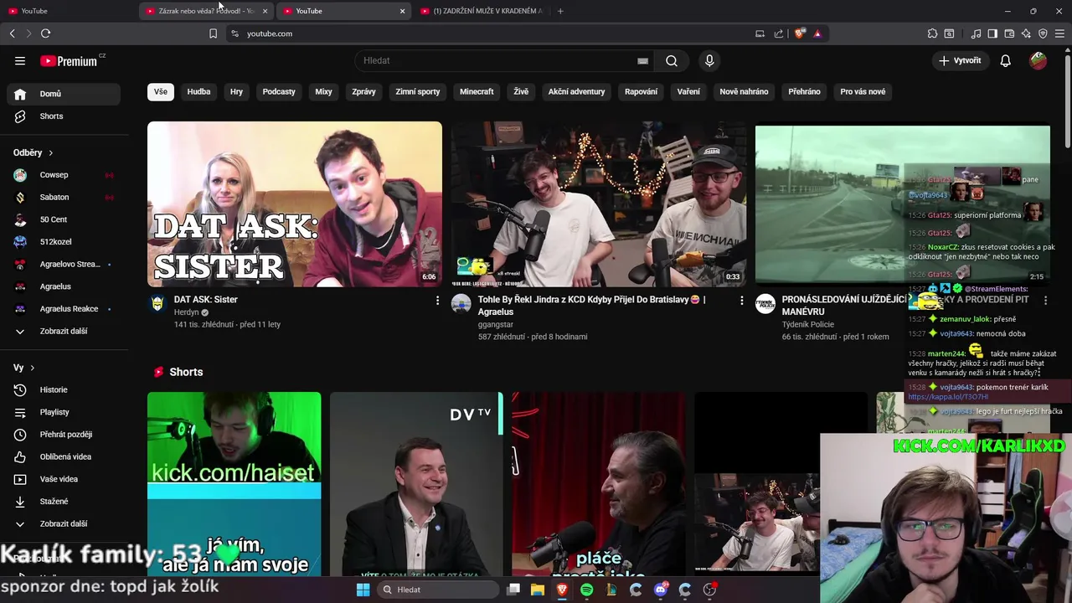Open Brave Wallet icon

1009,33
